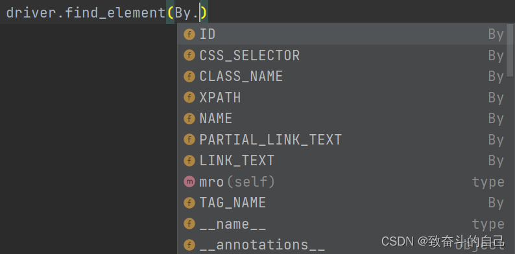
Task: Click the field icon beside ID
Action: (189, 34)
